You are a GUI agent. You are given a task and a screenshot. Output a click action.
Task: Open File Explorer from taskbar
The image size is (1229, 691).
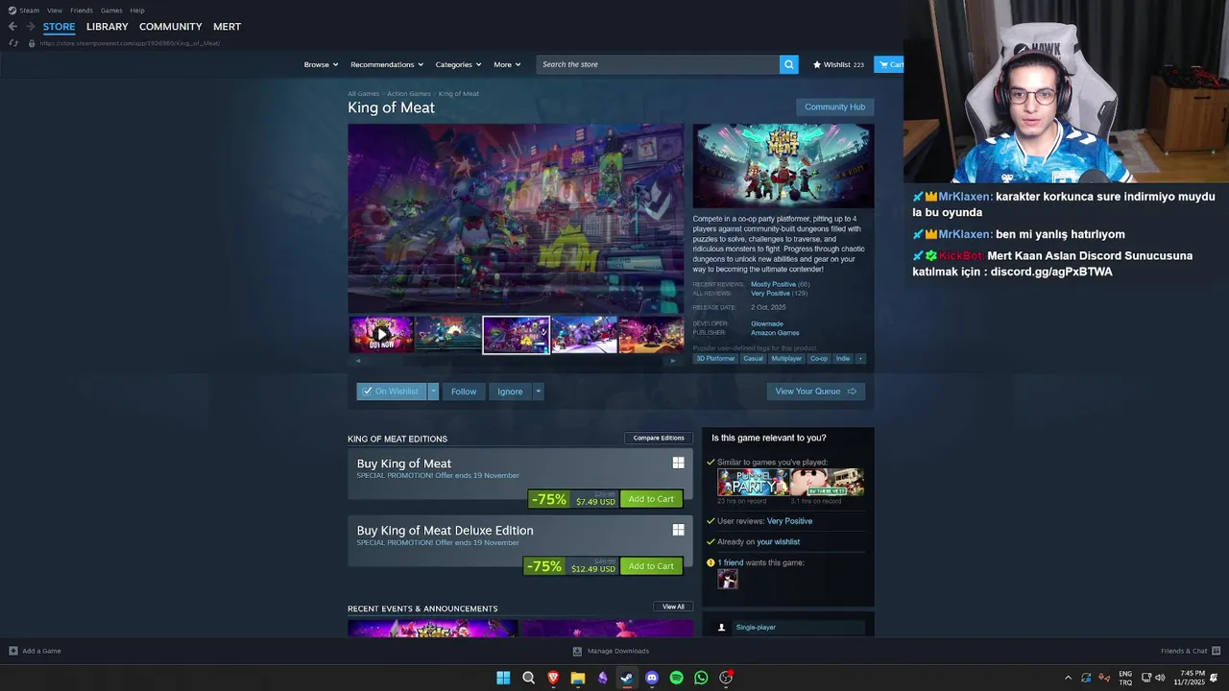point(578,678)
